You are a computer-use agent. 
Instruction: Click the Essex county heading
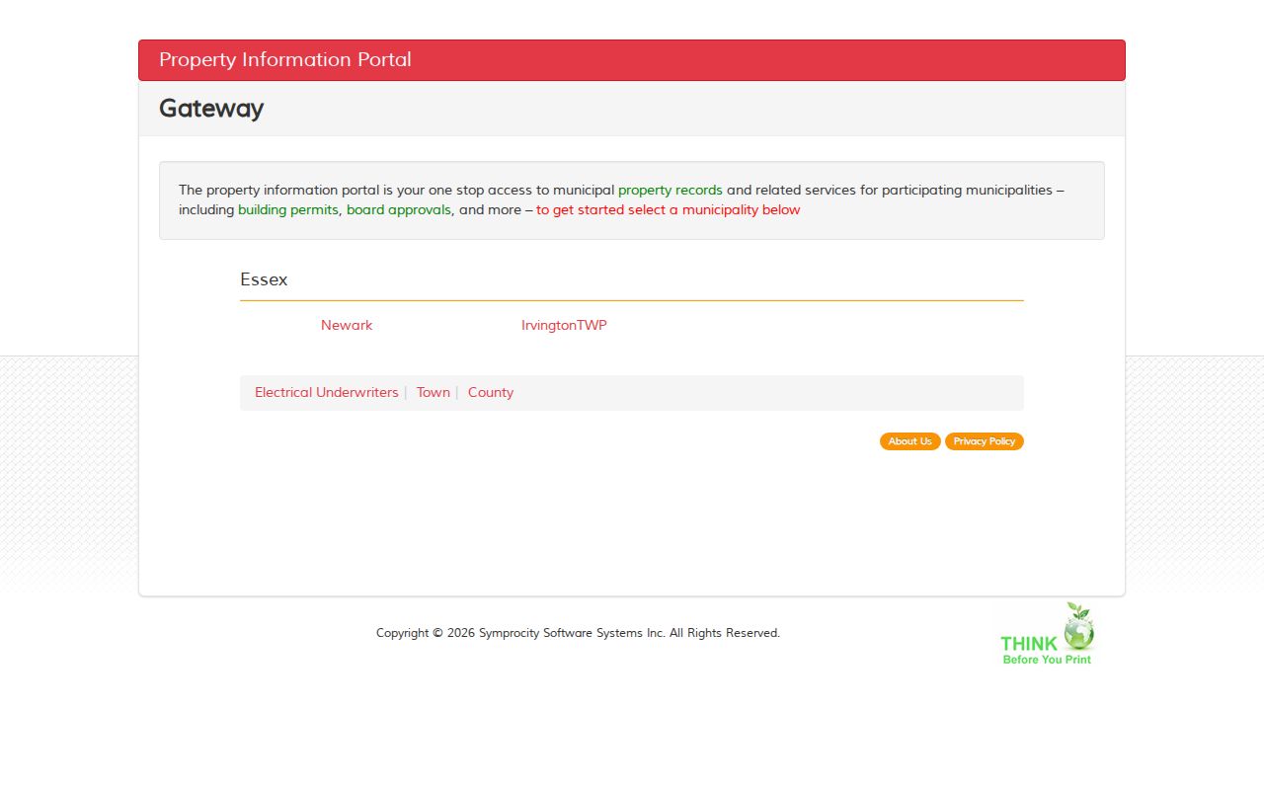point(264,279)
